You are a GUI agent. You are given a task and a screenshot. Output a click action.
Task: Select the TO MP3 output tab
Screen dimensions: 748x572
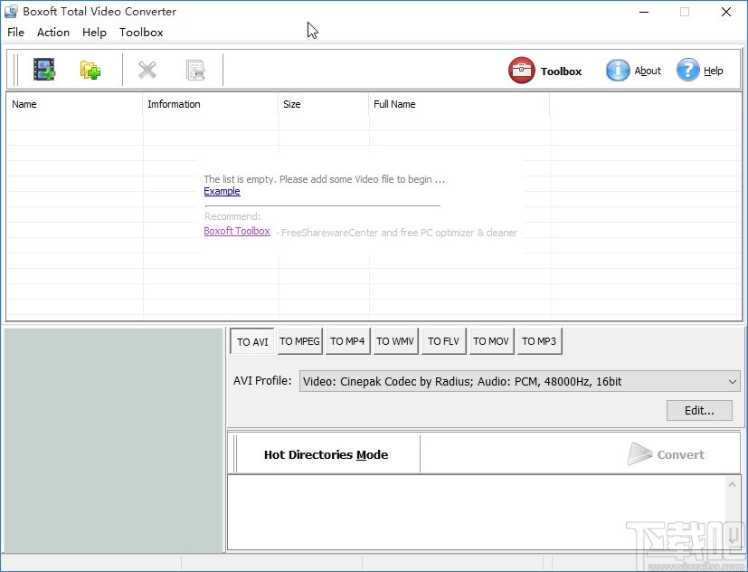tap(539, 341)
